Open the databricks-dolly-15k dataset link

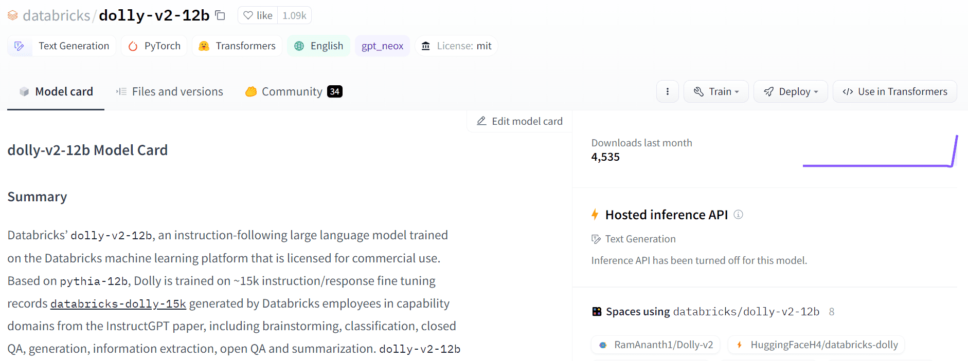click(118, 303)
